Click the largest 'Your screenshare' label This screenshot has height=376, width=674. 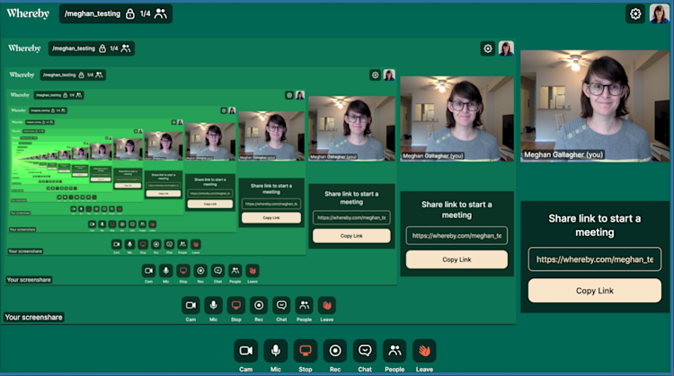[33, 317]
